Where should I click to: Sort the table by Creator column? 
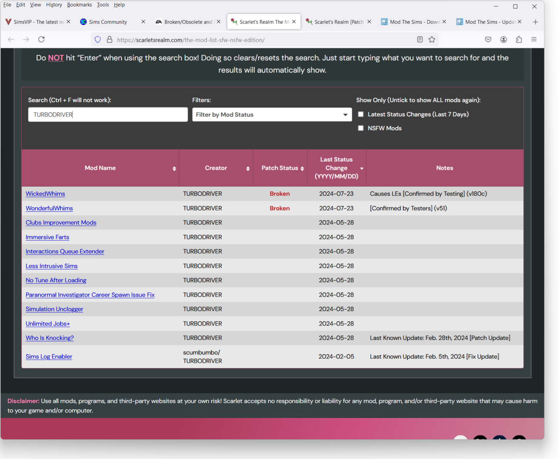[216, 168]
